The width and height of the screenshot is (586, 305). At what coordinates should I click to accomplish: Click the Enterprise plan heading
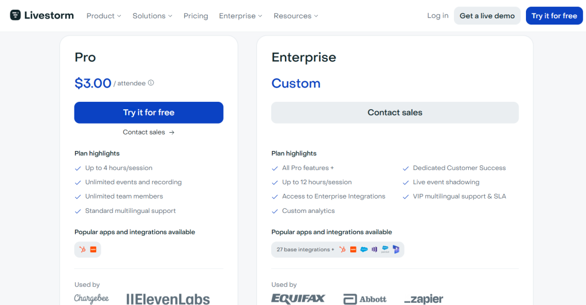click(304, 57)
